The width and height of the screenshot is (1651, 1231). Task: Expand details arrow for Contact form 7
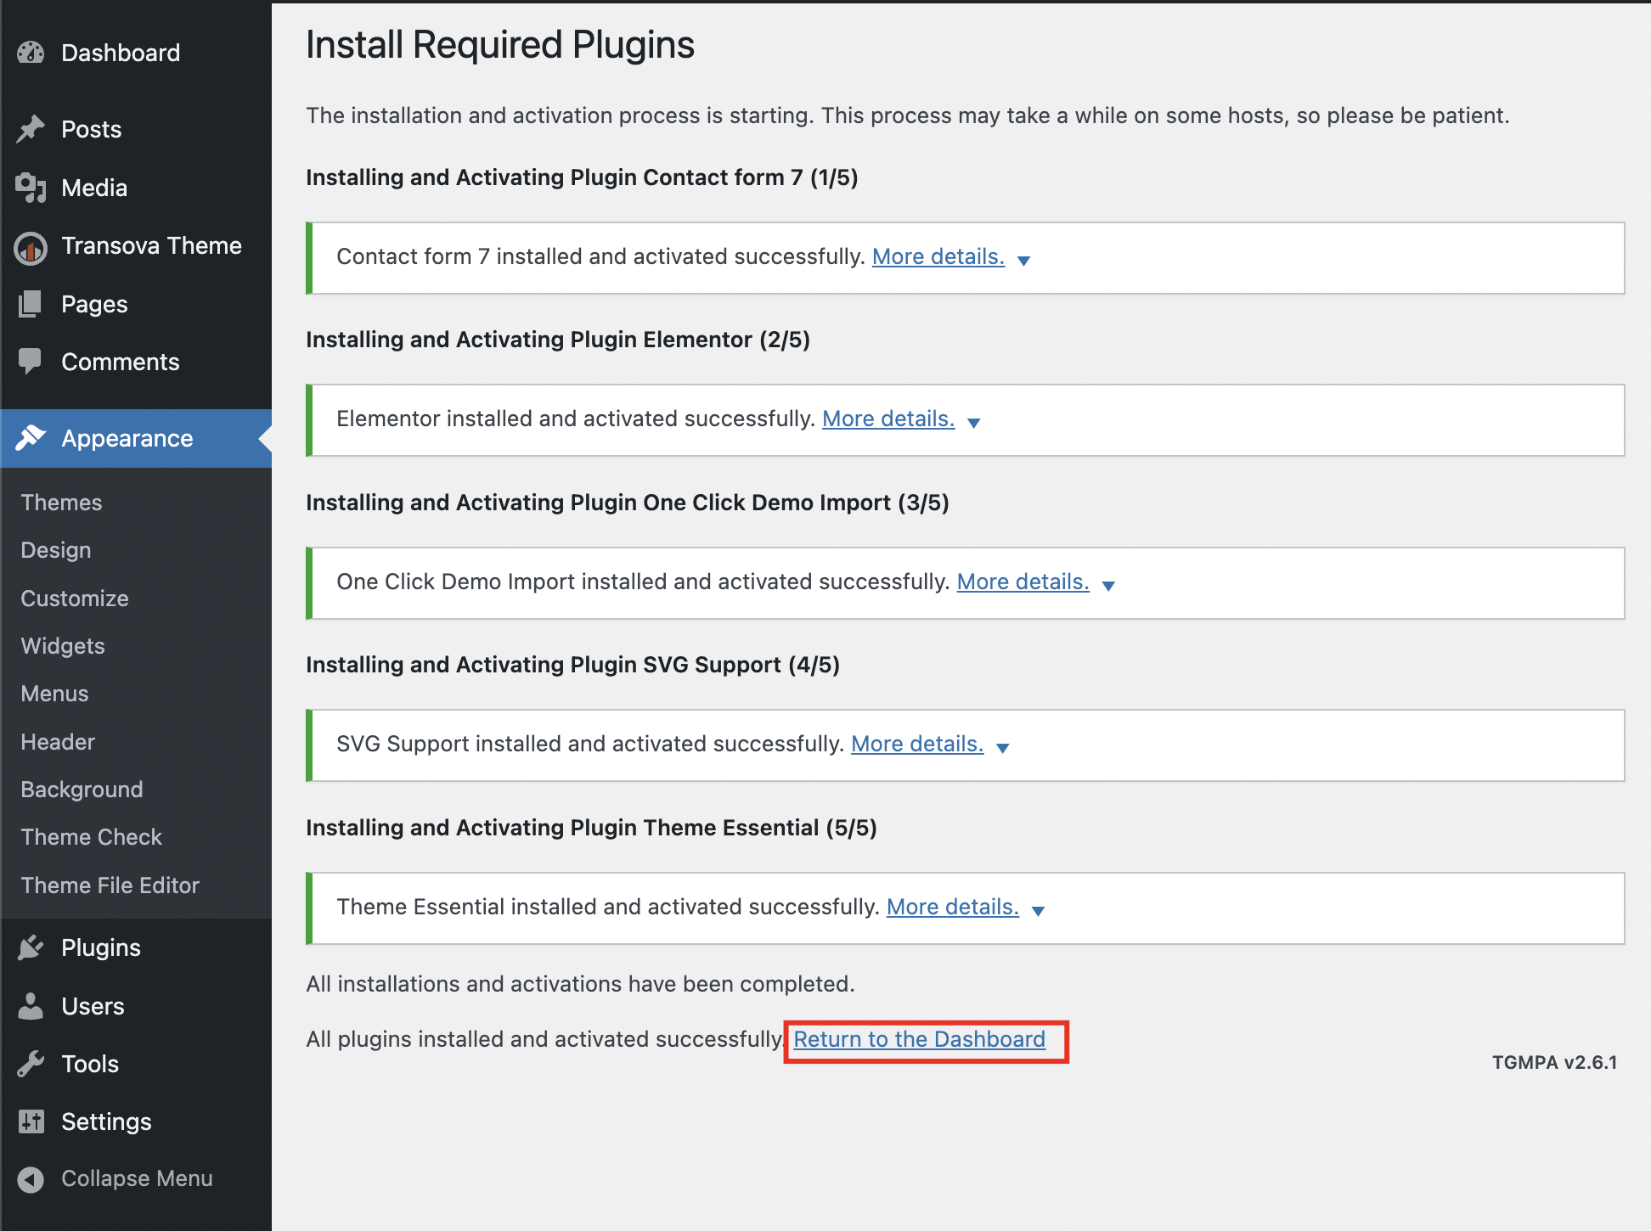coord(1023,261)
